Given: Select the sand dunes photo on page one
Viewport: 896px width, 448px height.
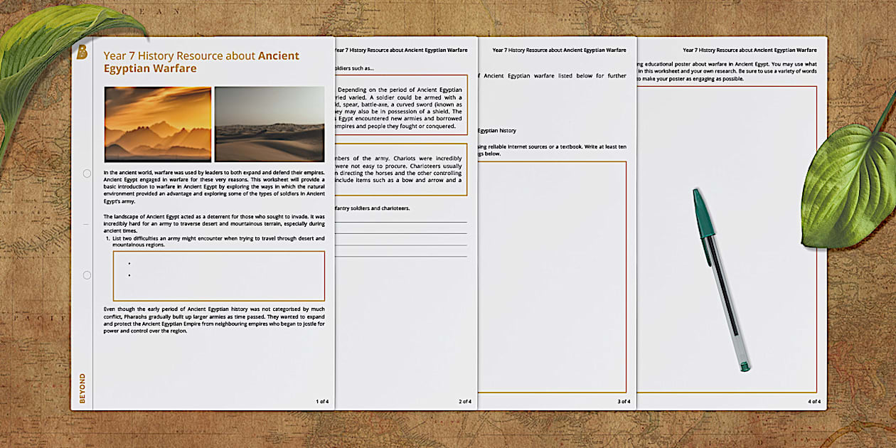Looking at the screenshot, I should [270, 123].
